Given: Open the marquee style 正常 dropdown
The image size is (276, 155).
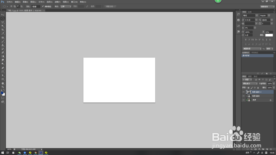Looking at the screenshot, I should coord(66,7).
